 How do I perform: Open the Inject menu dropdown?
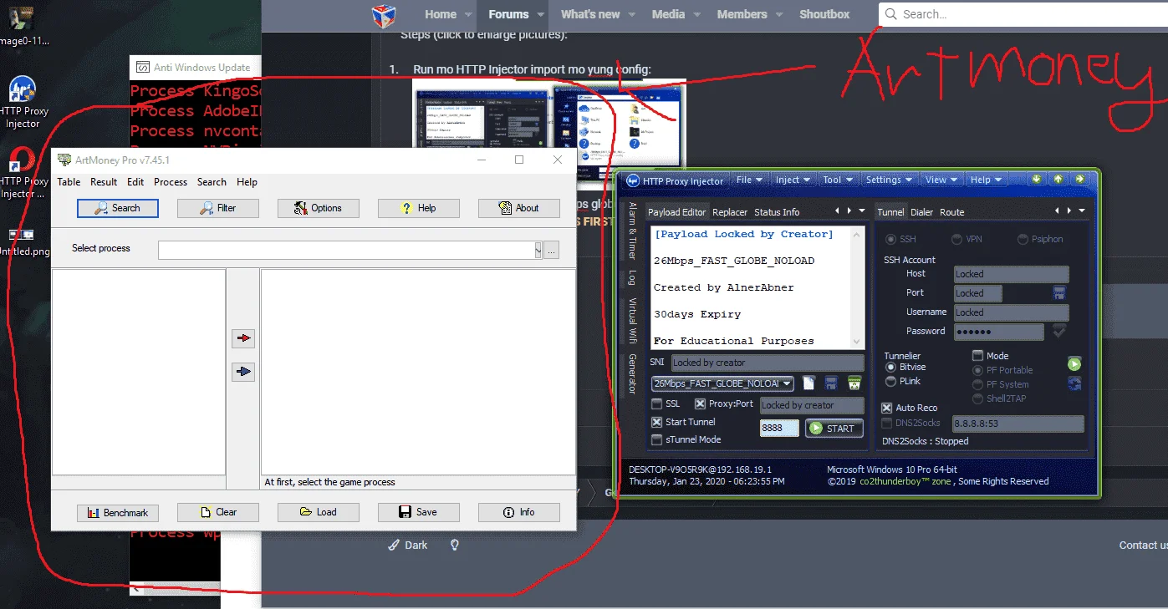pos(793,180)
